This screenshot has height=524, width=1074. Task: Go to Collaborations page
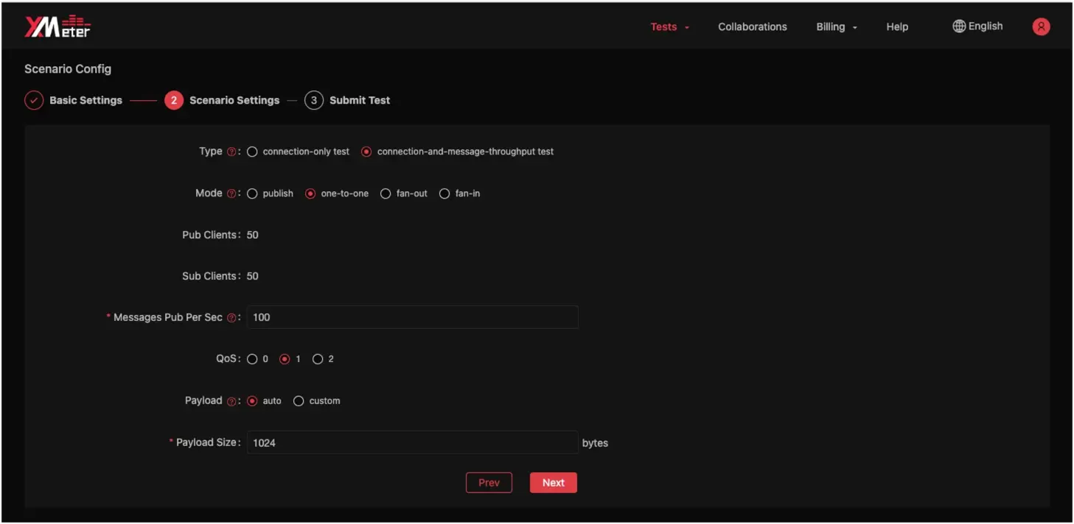[752, 26]
